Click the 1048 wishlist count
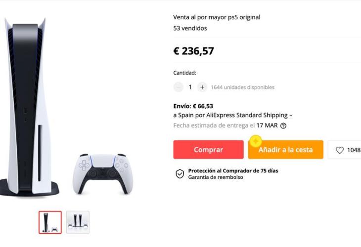The height and width of the screenshot is (247, 361). coord(354,150)
